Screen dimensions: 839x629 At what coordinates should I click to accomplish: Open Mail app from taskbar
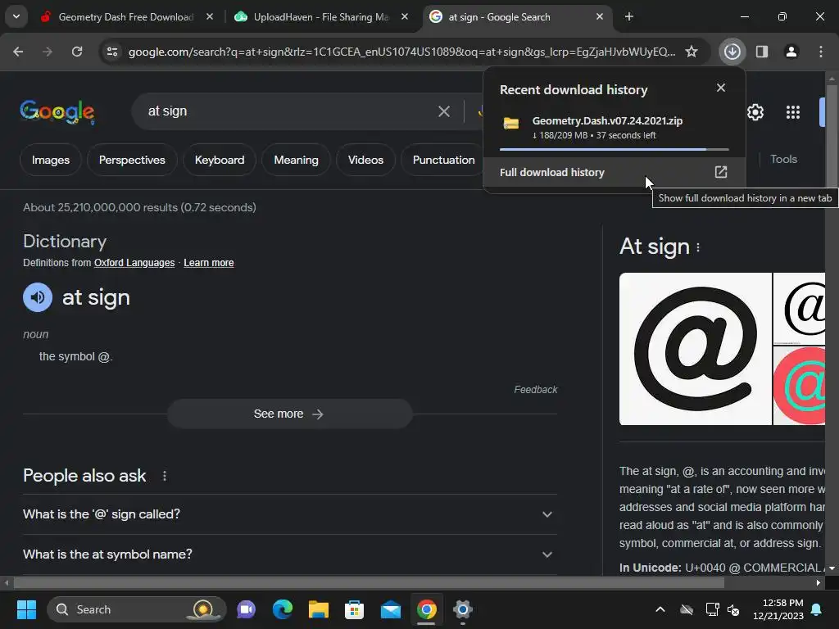(x=391, y=609)
